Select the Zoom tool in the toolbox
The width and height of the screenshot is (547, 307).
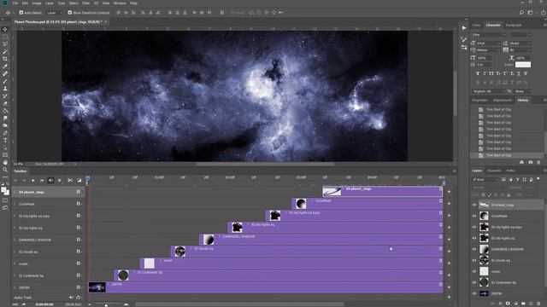pyautogui.click(x=5, y=170)
